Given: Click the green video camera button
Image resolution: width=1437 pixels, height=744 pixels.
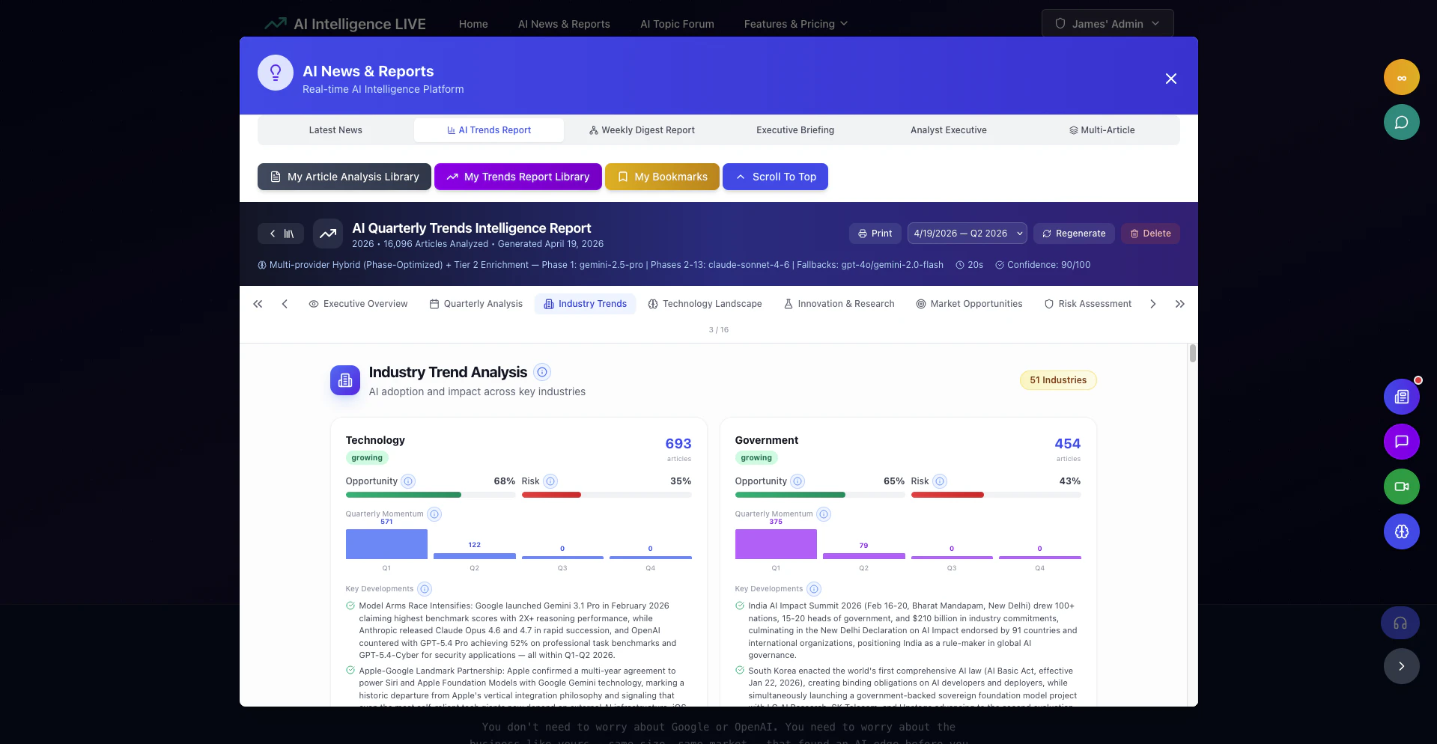Looking at the screenshot, I should (1401, 487).
